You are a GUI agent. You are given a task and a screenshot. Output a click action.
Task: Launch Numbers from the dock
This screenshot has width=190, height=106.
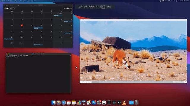(79, 102)
